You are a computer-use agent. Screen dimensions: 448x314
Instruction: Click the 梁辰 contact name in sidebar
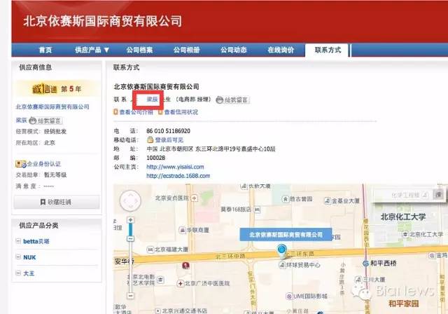click(x=21, y=121)
